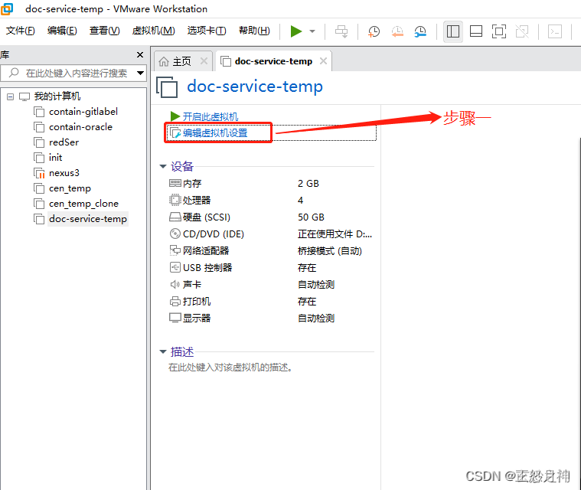The width and height of the screenshot is (581, 490).
Task: Click the 硬盘 (SCSI) device row
Action: tap(270, 217)
